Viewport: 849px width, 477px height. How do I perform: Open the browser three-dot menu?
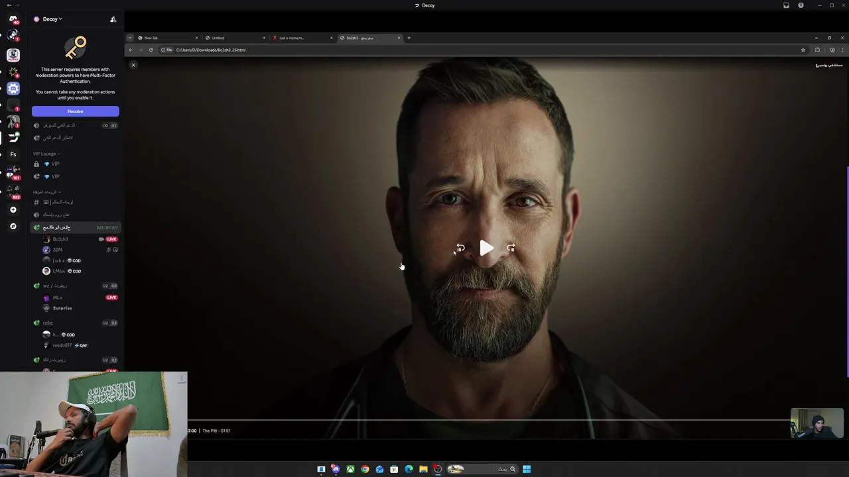click(842, 50)
